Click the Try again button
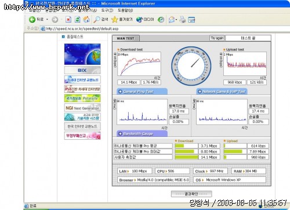Image resolution: width=290 pixels, height=210 pixels. [x=217, y=38]
